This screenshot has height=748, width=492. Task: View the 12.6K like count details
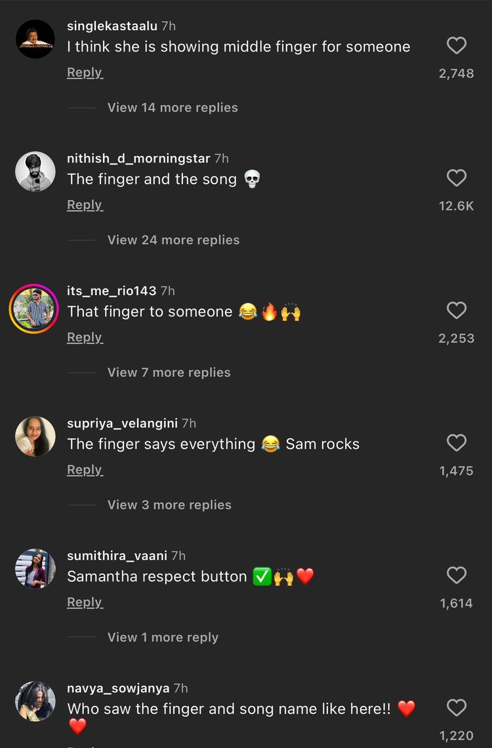coord(457,205)
